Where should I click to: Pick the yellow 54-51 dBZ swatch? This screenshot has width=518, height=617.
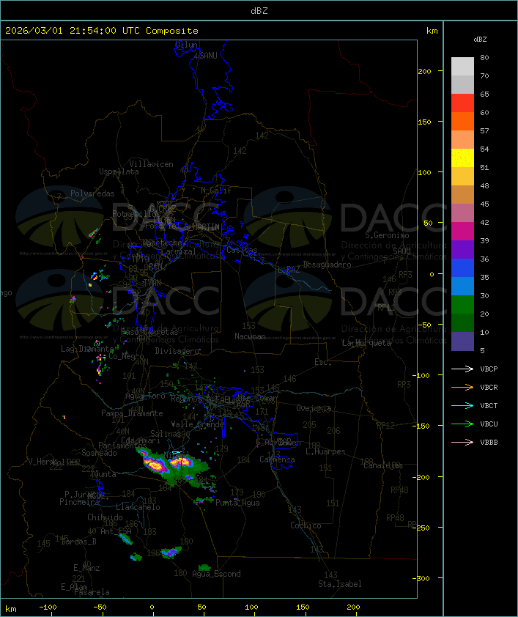tap(462, 158)
